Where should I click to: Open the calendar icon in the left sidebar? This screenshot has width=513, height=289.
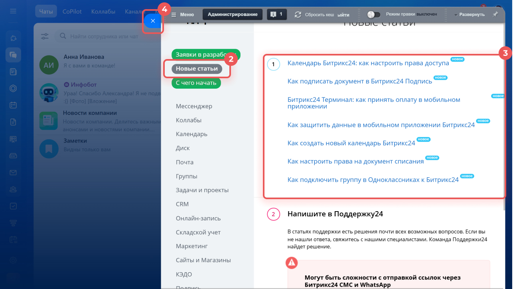[13, 105]
